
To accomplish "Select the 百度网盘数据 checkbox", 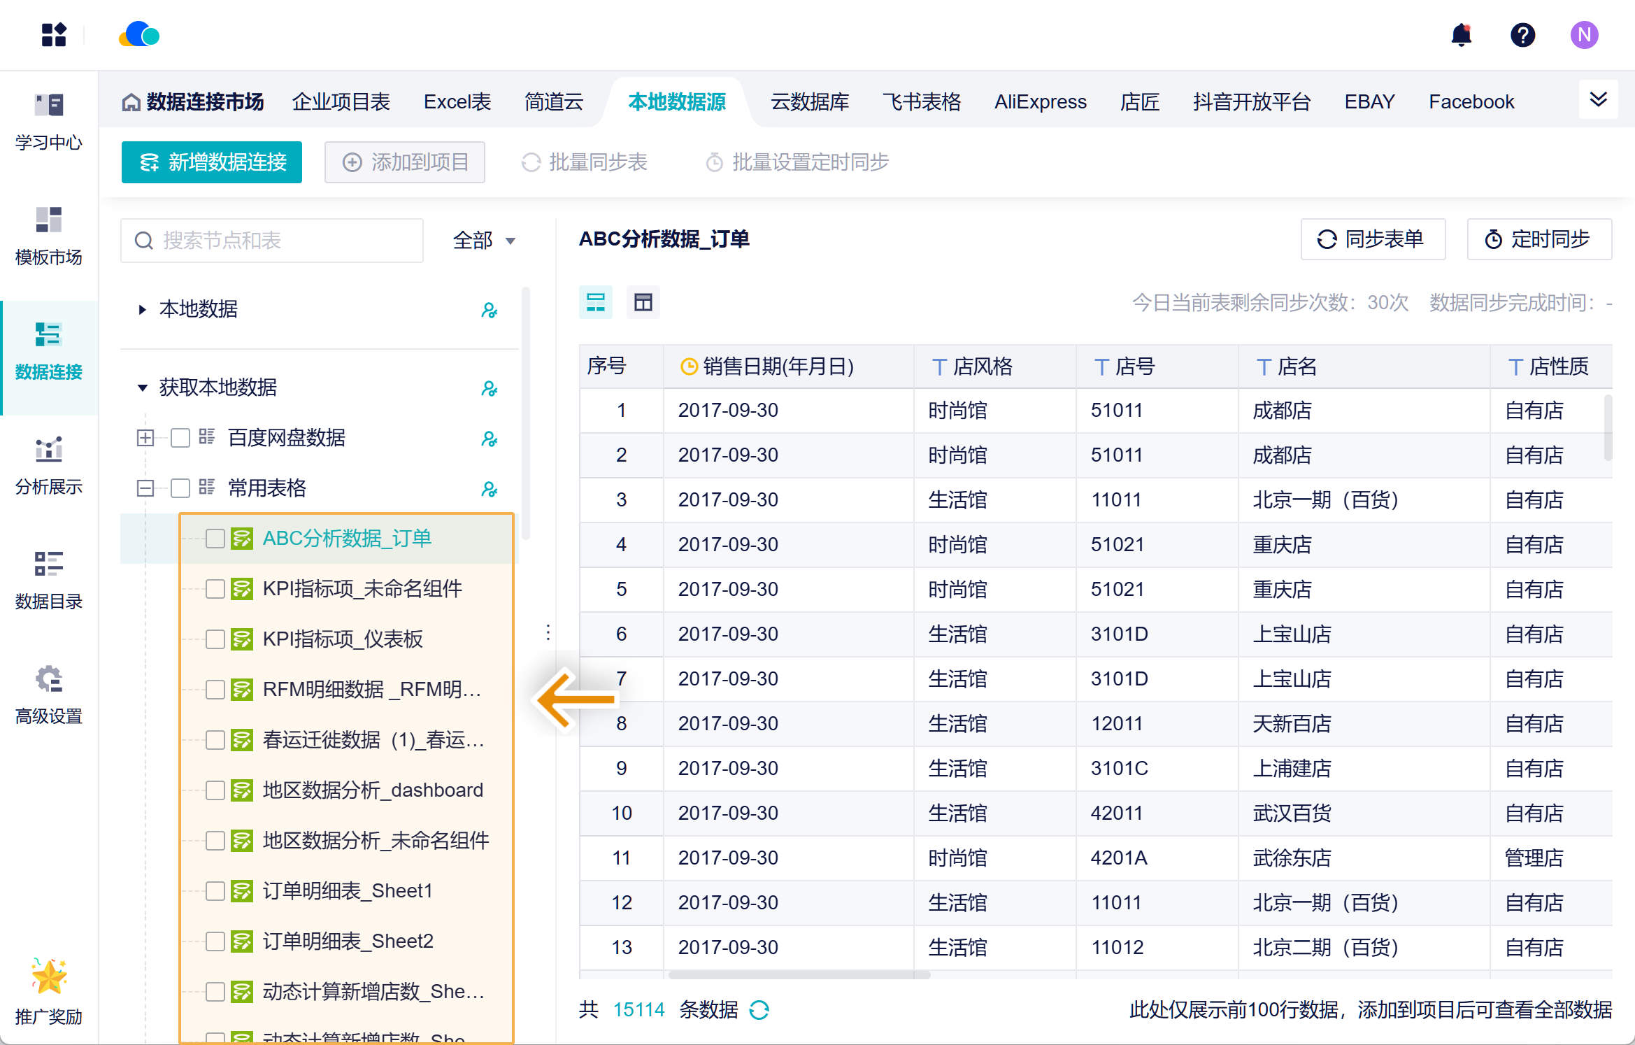I will pyautogui.click(x=180, y=438).
